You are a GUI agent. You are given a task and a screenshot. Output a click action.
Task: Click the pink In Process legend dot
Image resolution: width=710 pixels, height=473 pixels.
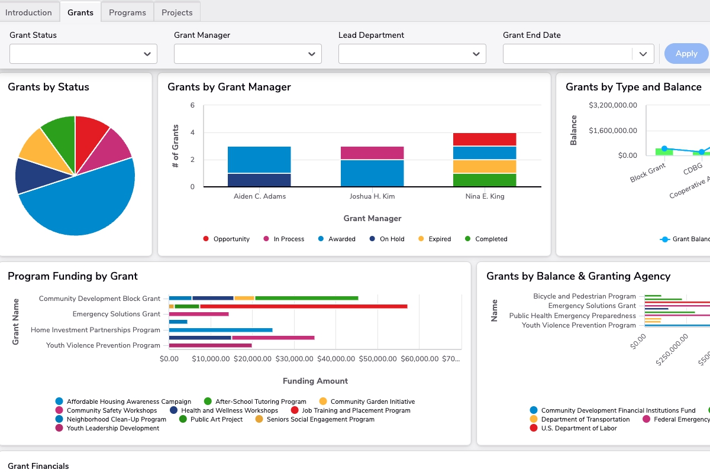click(x=266, y=239)
